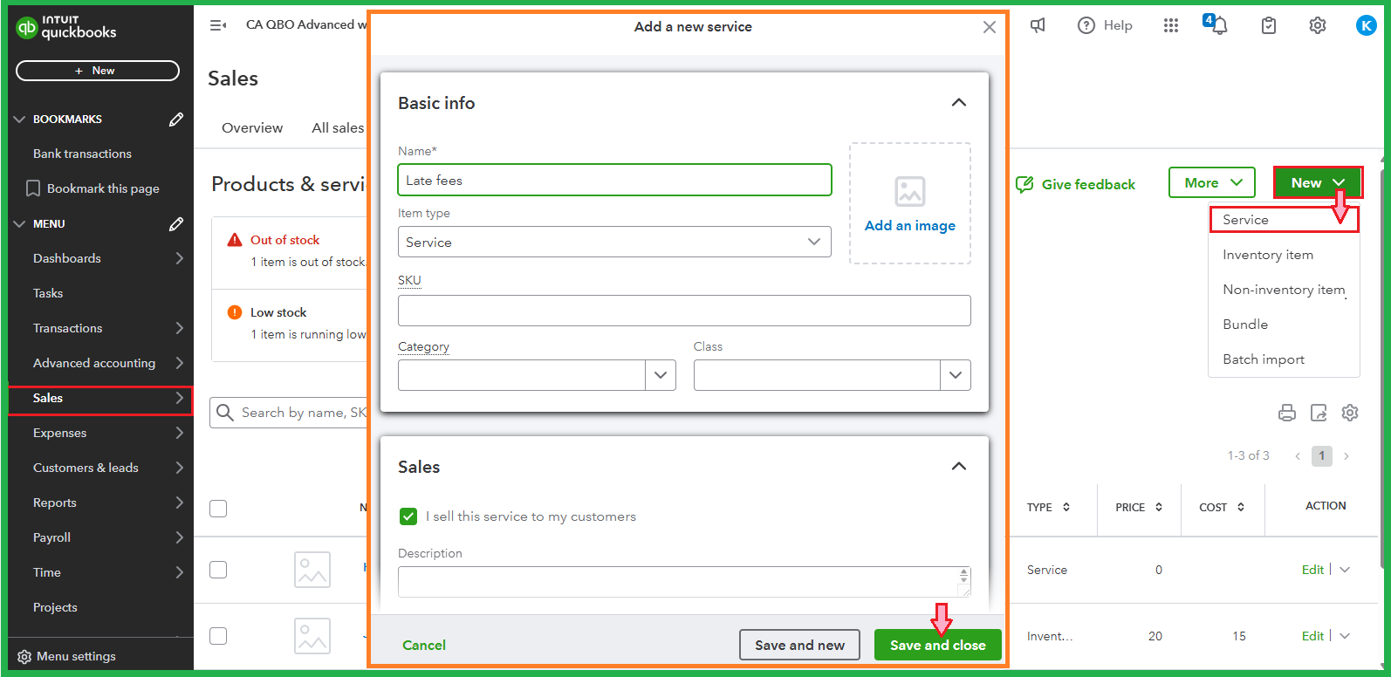Click the print list icon
1391x677 pixels.
[x=1287, y=413]
